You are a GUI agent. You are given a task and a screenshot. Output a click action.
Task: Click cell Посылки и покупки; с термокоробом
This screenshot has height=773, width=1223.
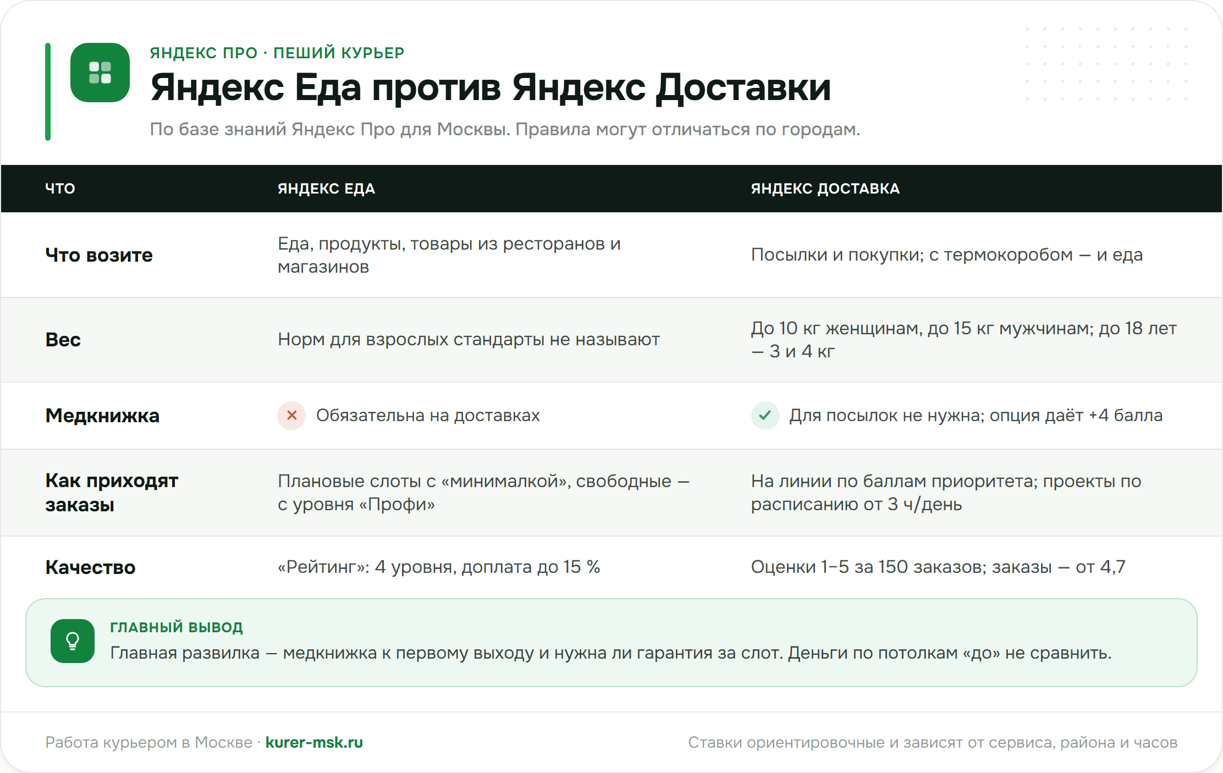pyautogui.click(x=947, y=255)
